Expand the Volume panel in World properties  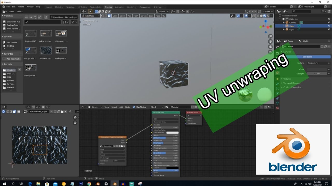click(x=287, y=79)
